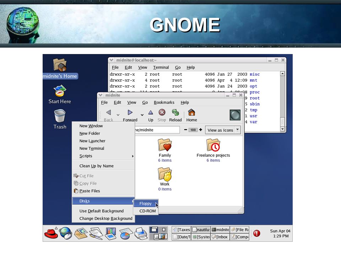Click the 'sbin' directory name in the terminal
This screenshot has width=341, height=256.
(255, 104)
